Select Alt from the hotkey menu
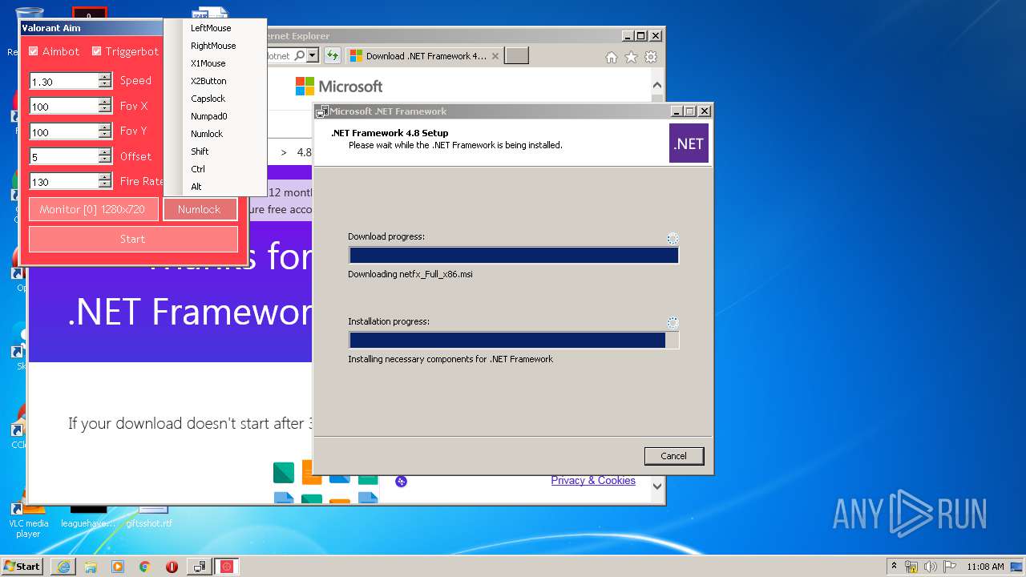This screenshot has width=1026, height=577. pos(215,187)
